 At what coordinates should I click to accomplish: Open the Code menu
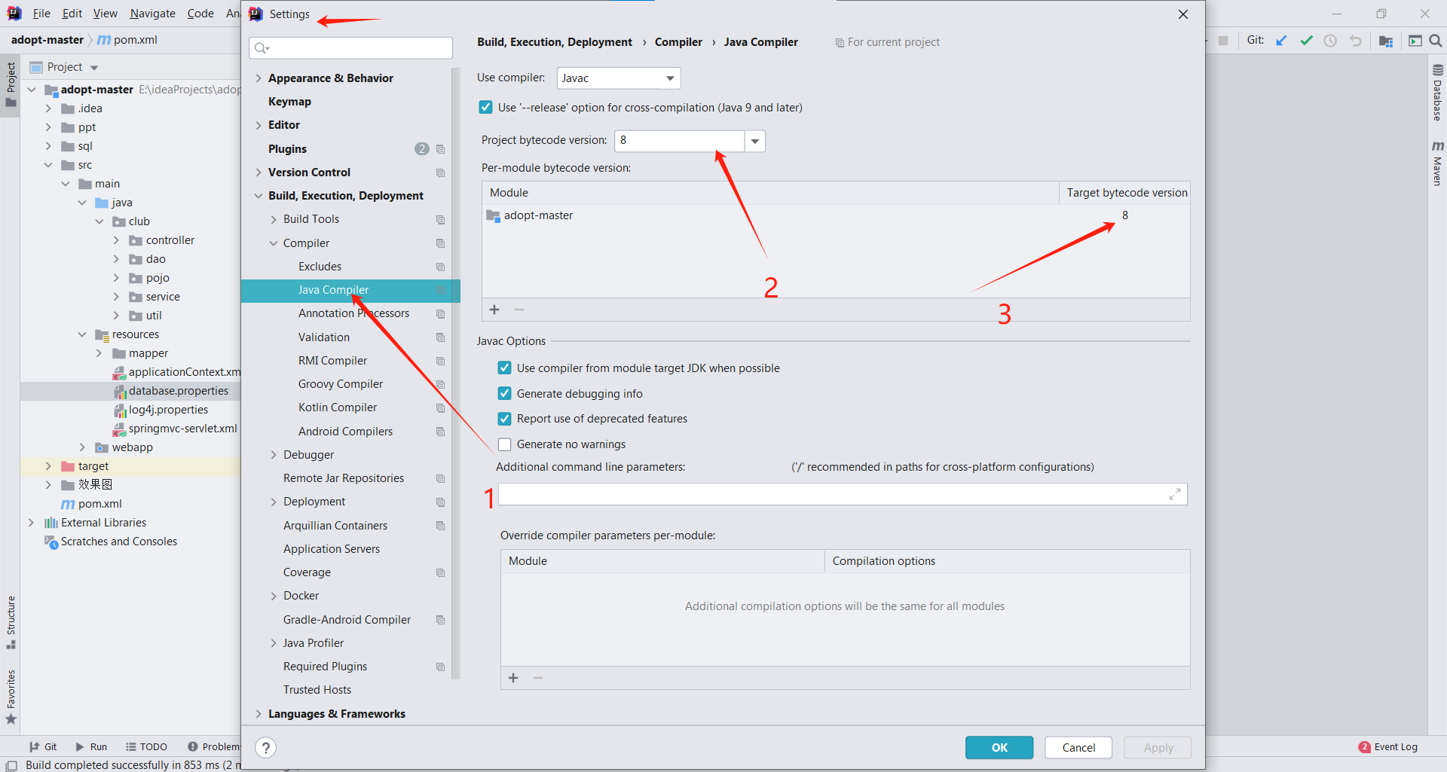200,14
